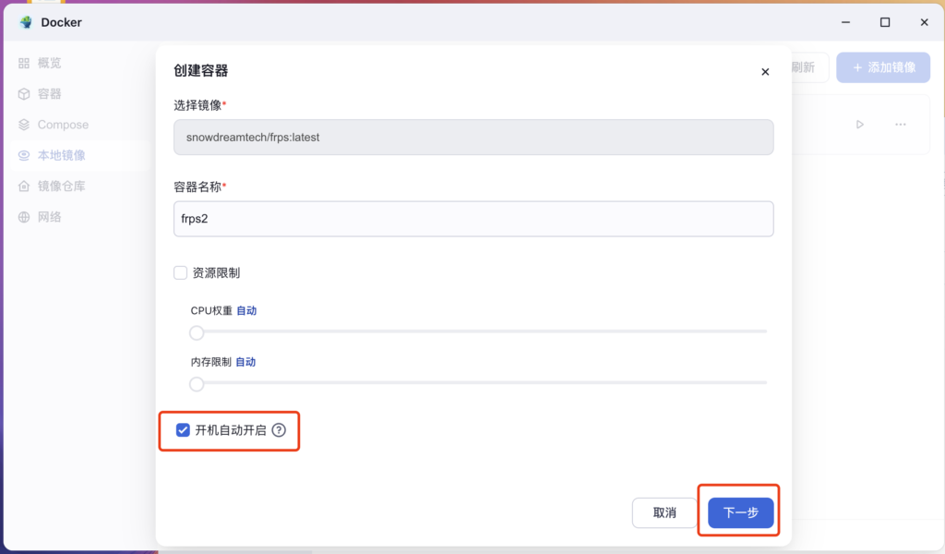This screenshot has height=554, width=945.
Task: Click the 创建容器 dialog title
Action: pyautogui.click(x=201, y=71)
